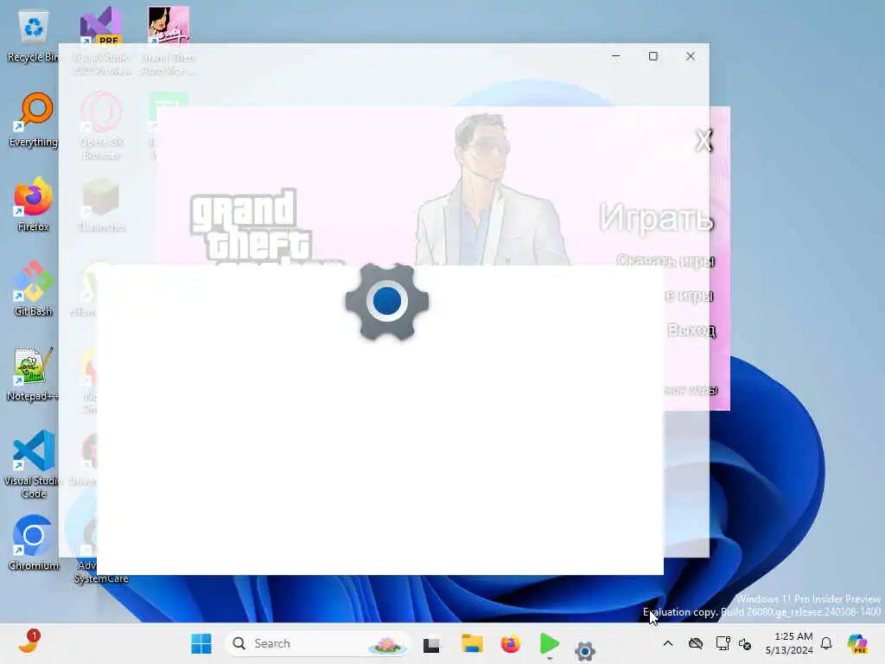Open Task View black window taskbar icon
Viewport: 885px width, 664px height.
click(x=432, y=645)
